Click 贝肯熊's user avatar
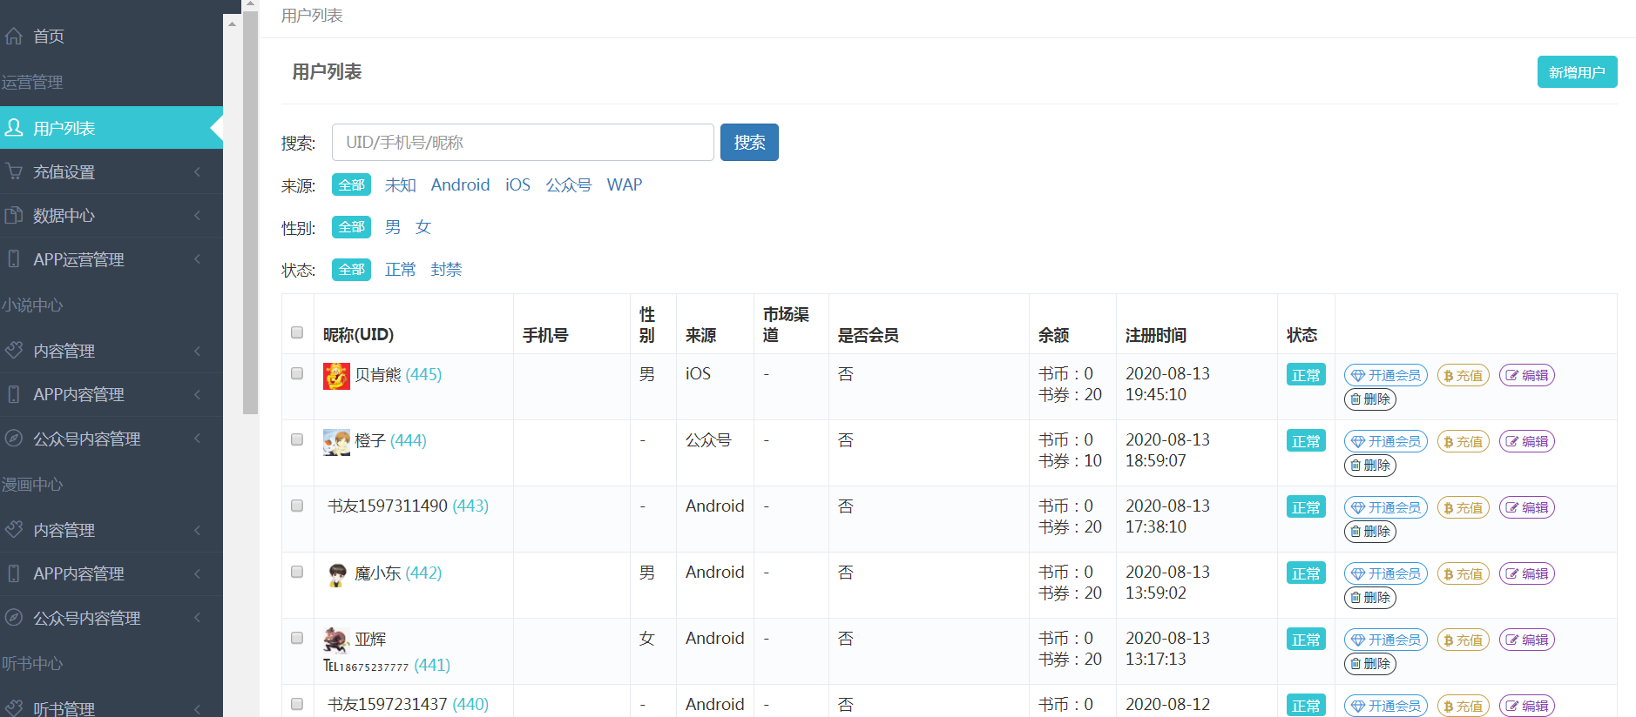The width and height of the screenshot is (1636, 717). click(336, 376)
